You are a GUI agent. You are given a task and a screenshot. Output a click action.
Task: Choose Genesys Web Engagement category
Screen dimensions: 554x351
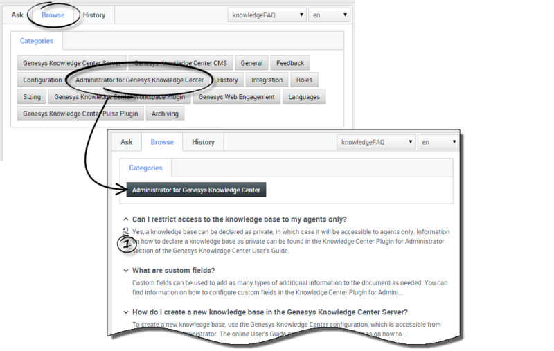coord(236,97)
